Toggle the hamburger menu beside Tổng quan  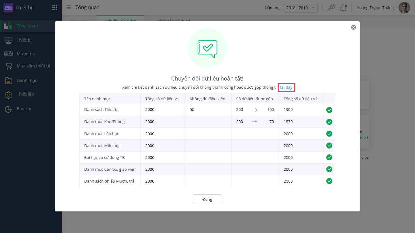click(x=69, y=7)
